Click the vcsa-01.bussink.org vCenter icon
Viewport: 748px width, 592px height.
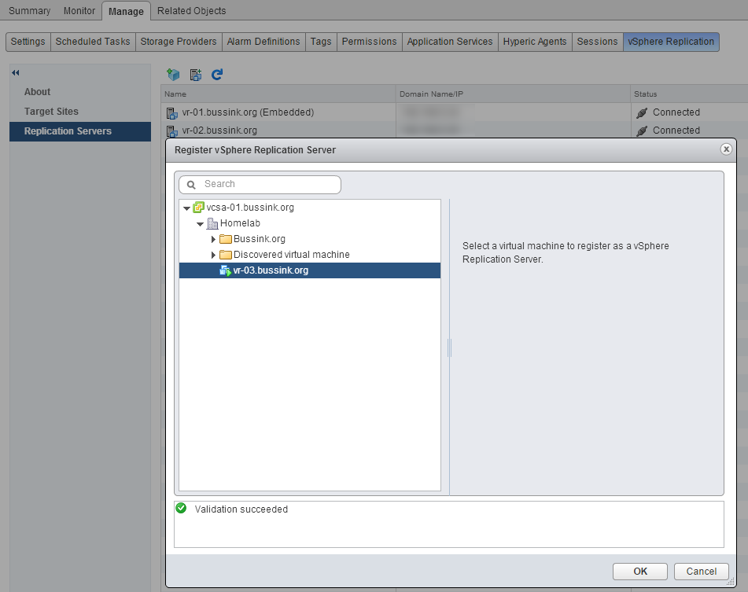click(x=198, y=208)
